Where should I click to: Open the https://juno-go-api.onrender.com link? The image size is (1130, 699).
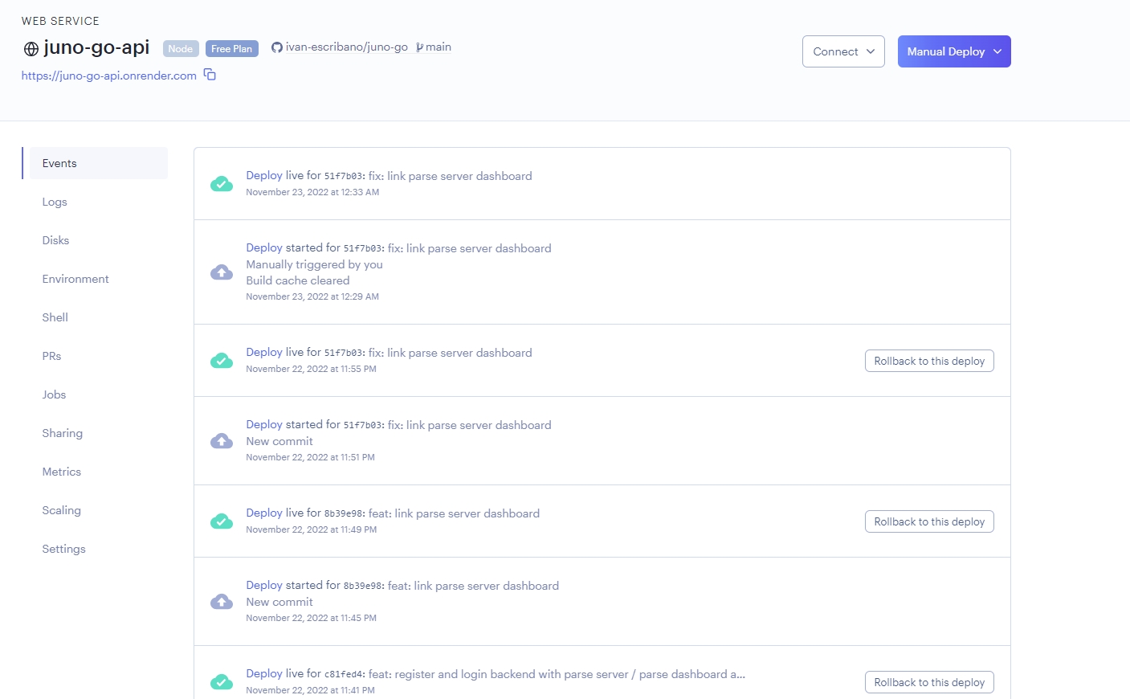pyautogui.click(x=108, y=76)
